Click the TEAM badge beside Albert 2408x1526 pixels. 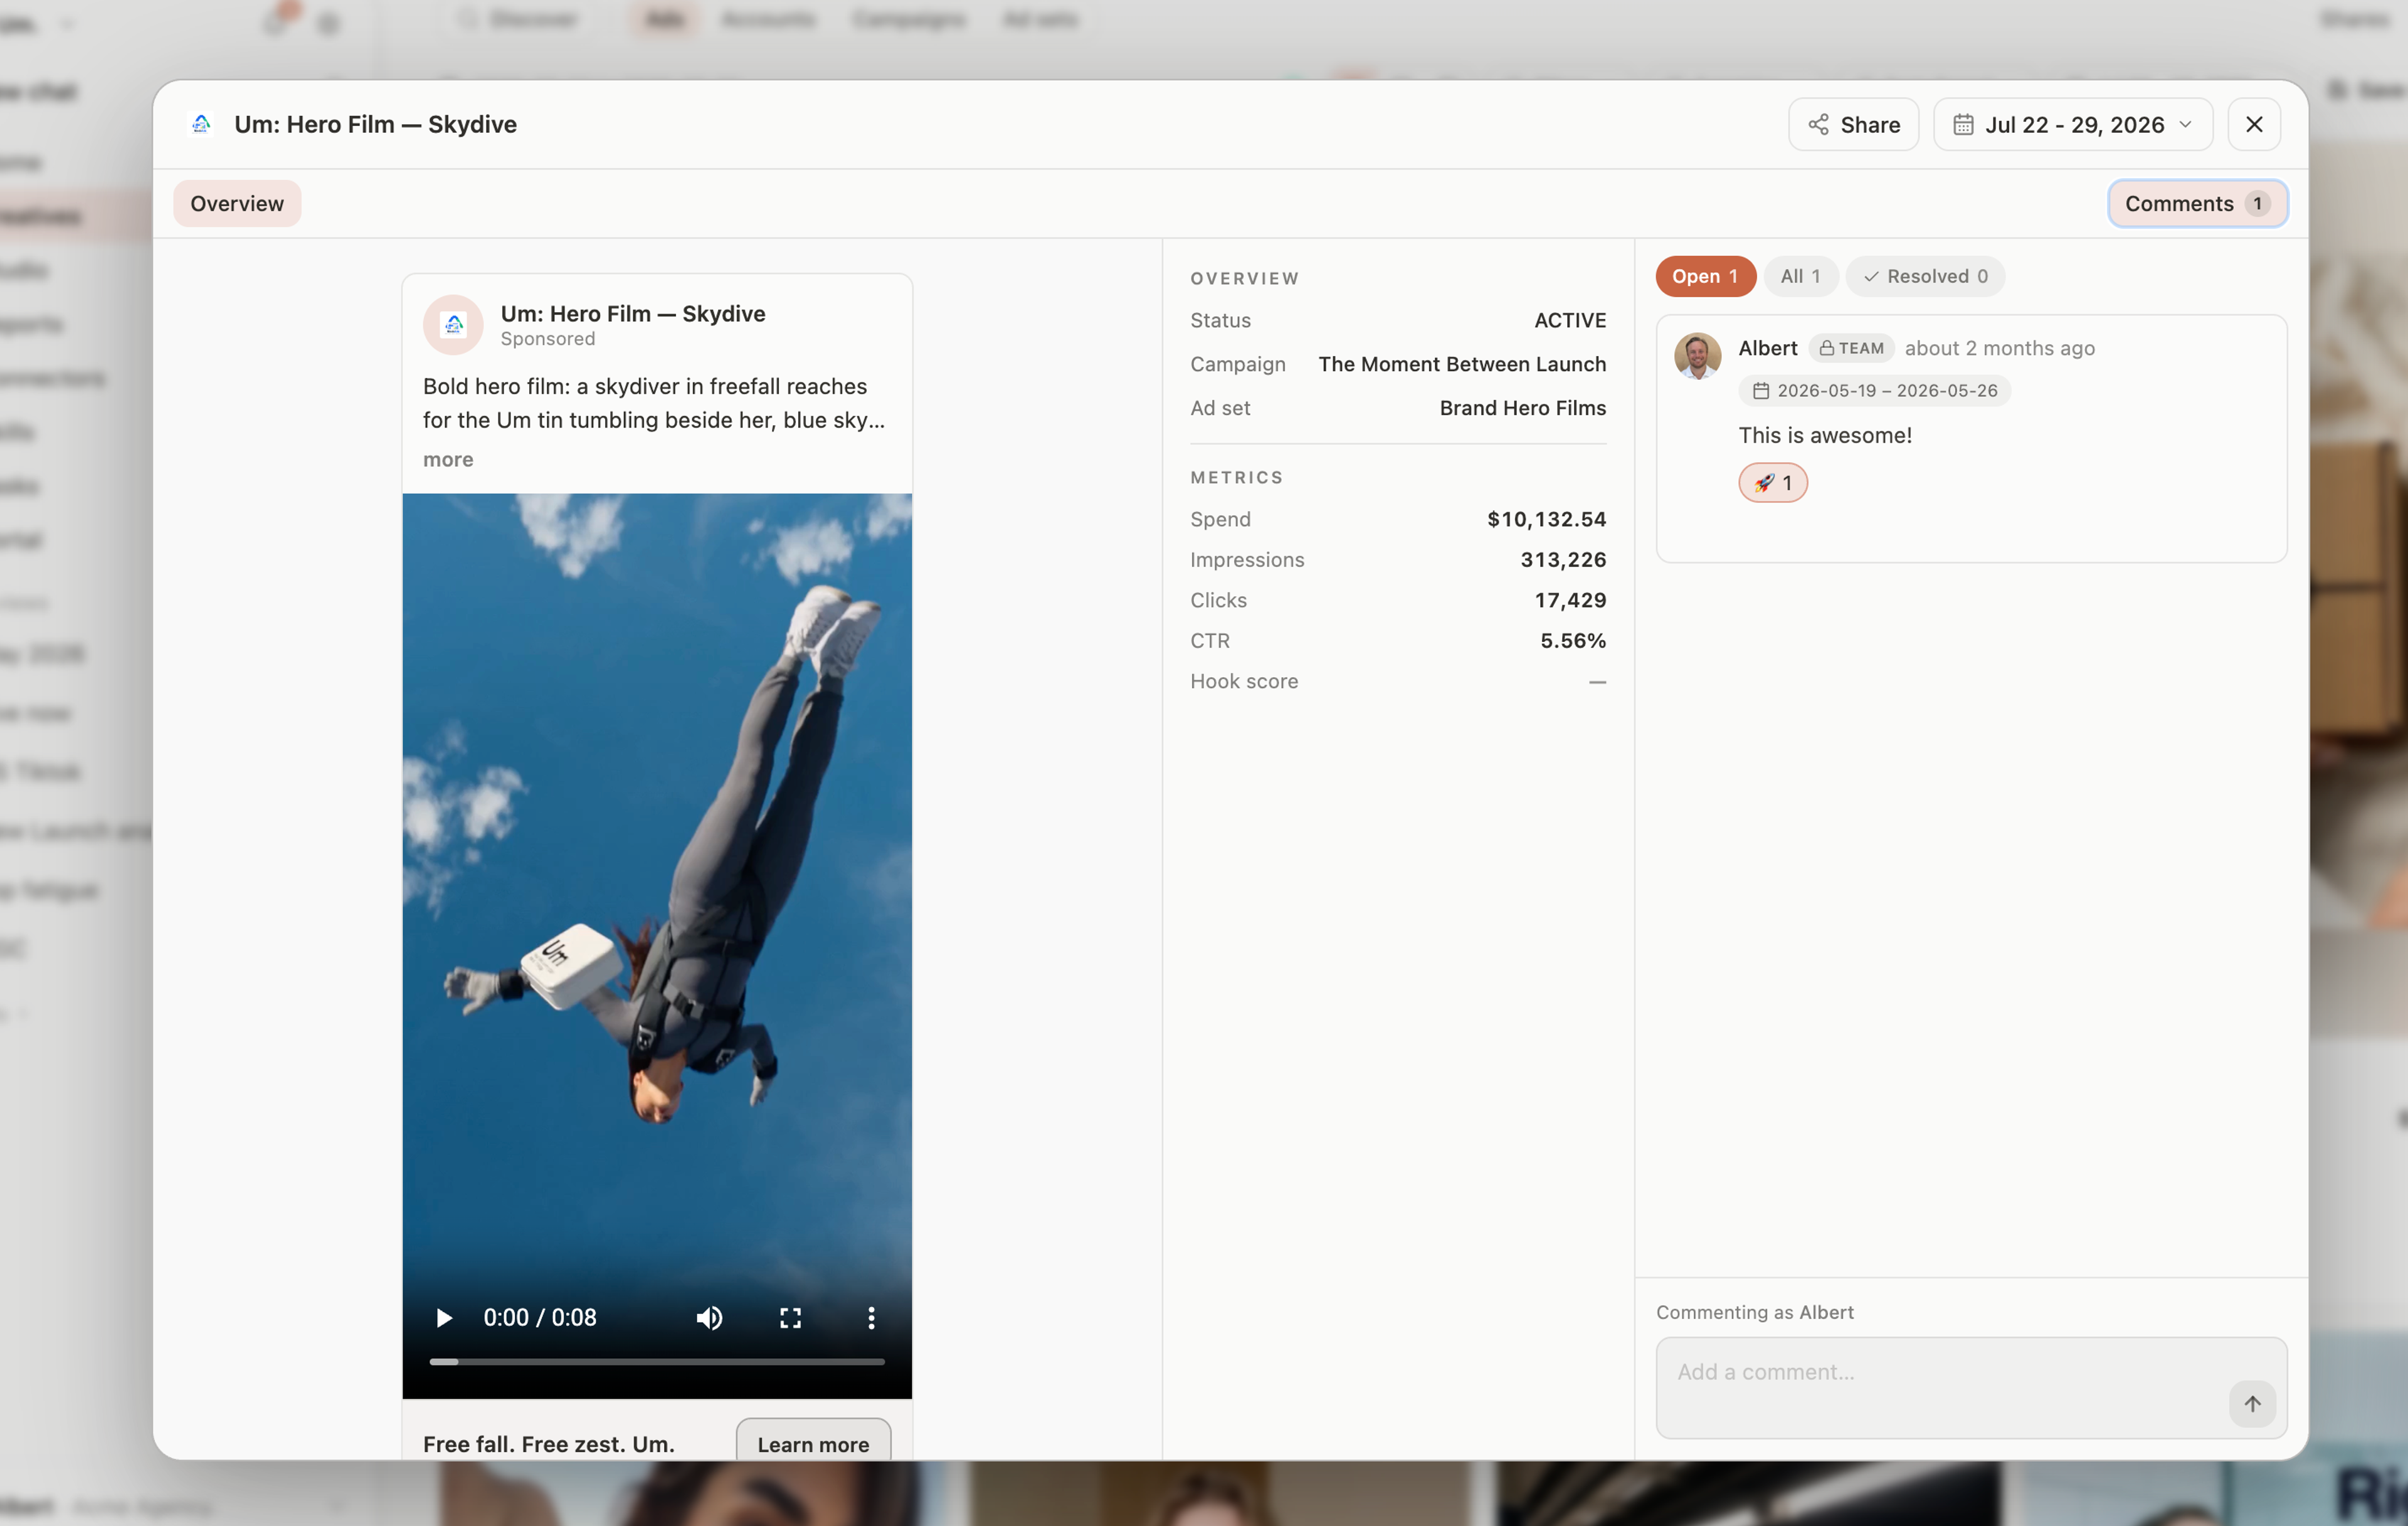click(1851, 348)
